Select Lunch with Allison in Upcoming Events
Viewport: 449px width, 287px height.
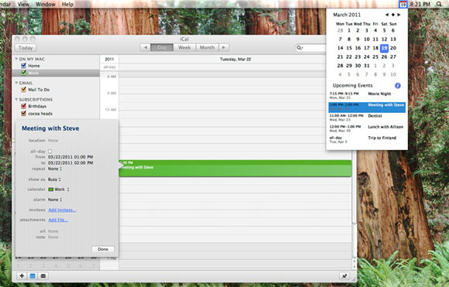(367, 128)
